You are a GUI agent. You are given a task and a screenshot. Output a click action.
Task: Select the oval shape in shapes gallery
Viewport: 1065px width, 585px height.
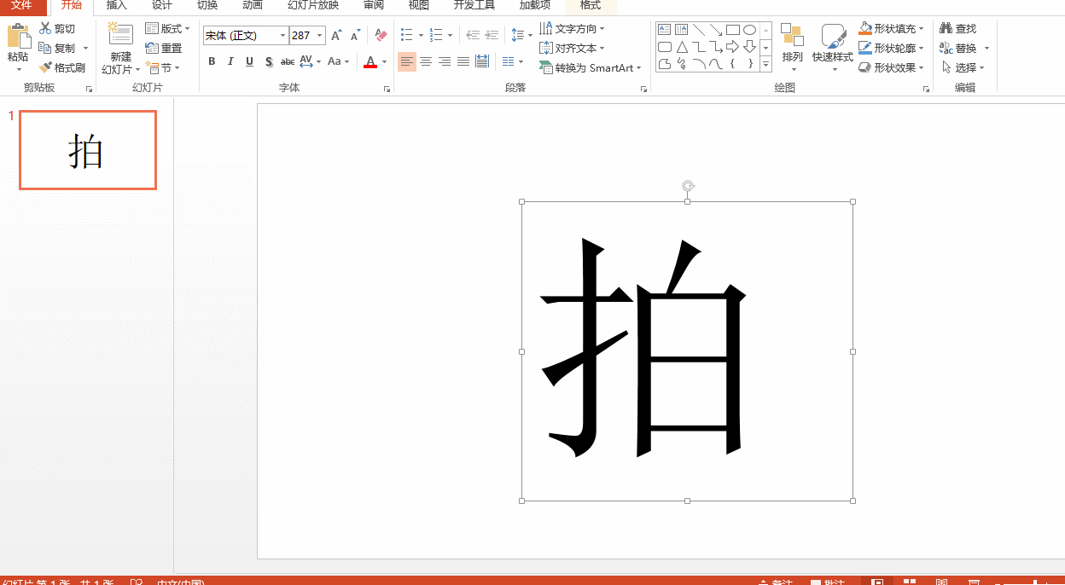749,30
